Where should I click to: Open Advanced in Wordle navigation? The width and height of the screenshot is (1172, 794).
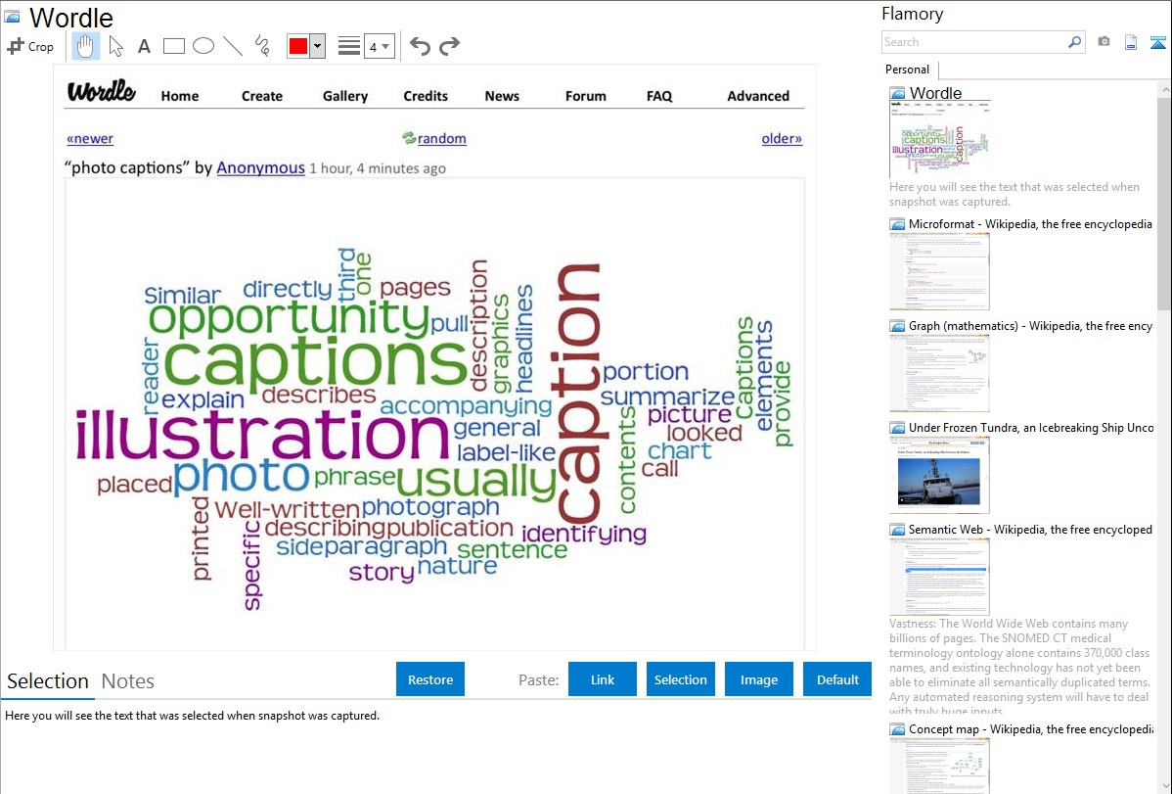pos(758,96)
